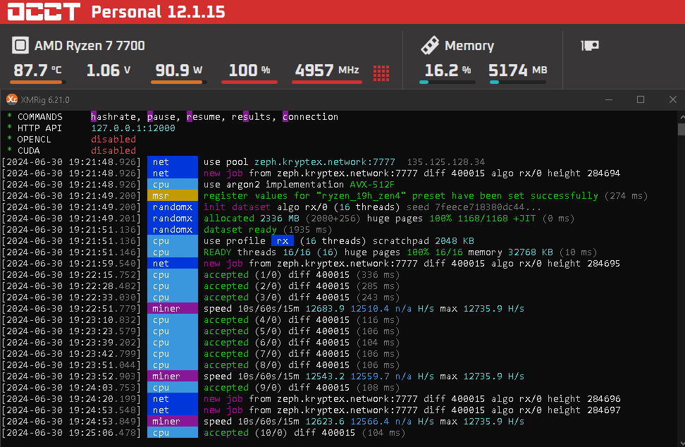
Task: Click the Memory RAM stick icon
Action: (430, 45)
